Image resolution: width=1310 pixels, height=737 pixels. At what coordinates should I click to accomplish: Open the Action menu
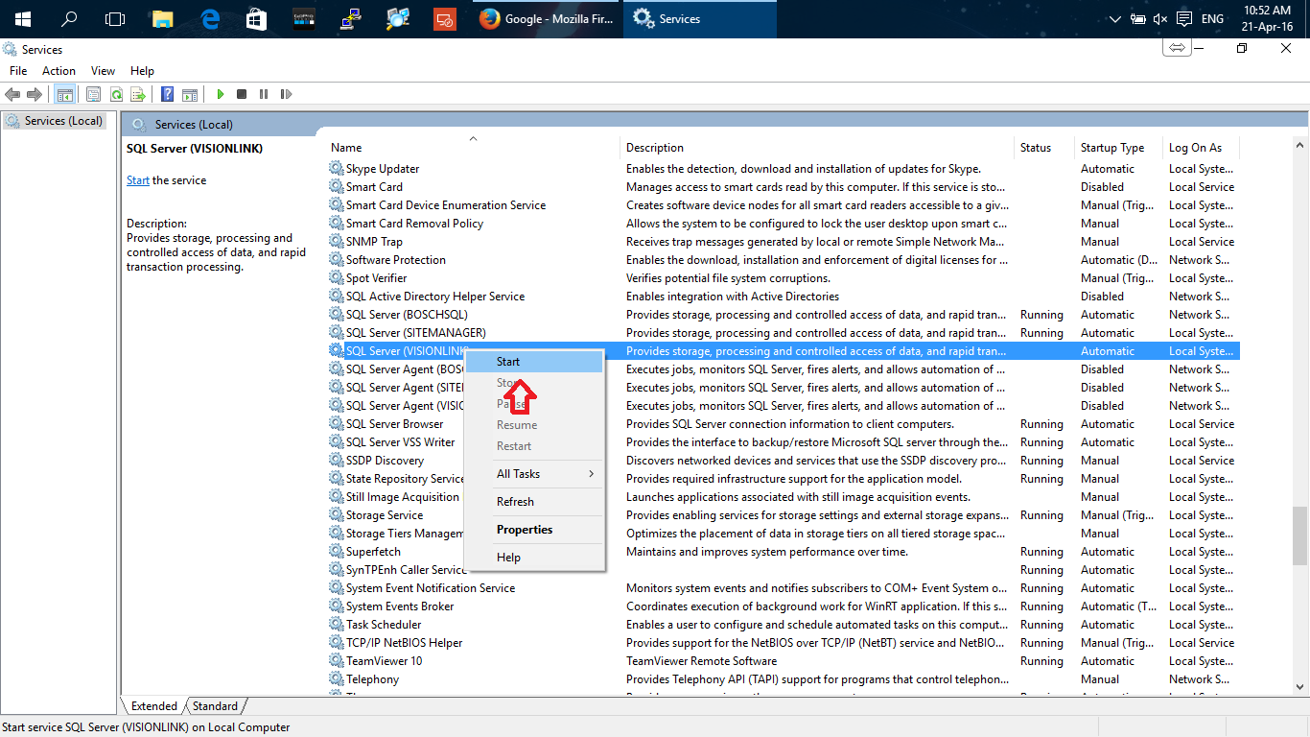click(58, 71)
